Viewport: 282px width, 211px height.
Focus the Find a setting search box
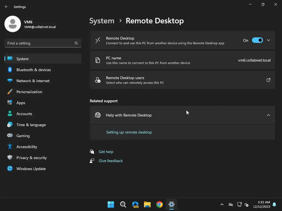[x=43, y=43]
